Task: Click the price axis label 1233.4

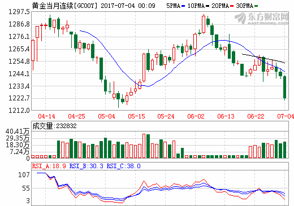Action: pyautogui.click(x=19, y=86)
